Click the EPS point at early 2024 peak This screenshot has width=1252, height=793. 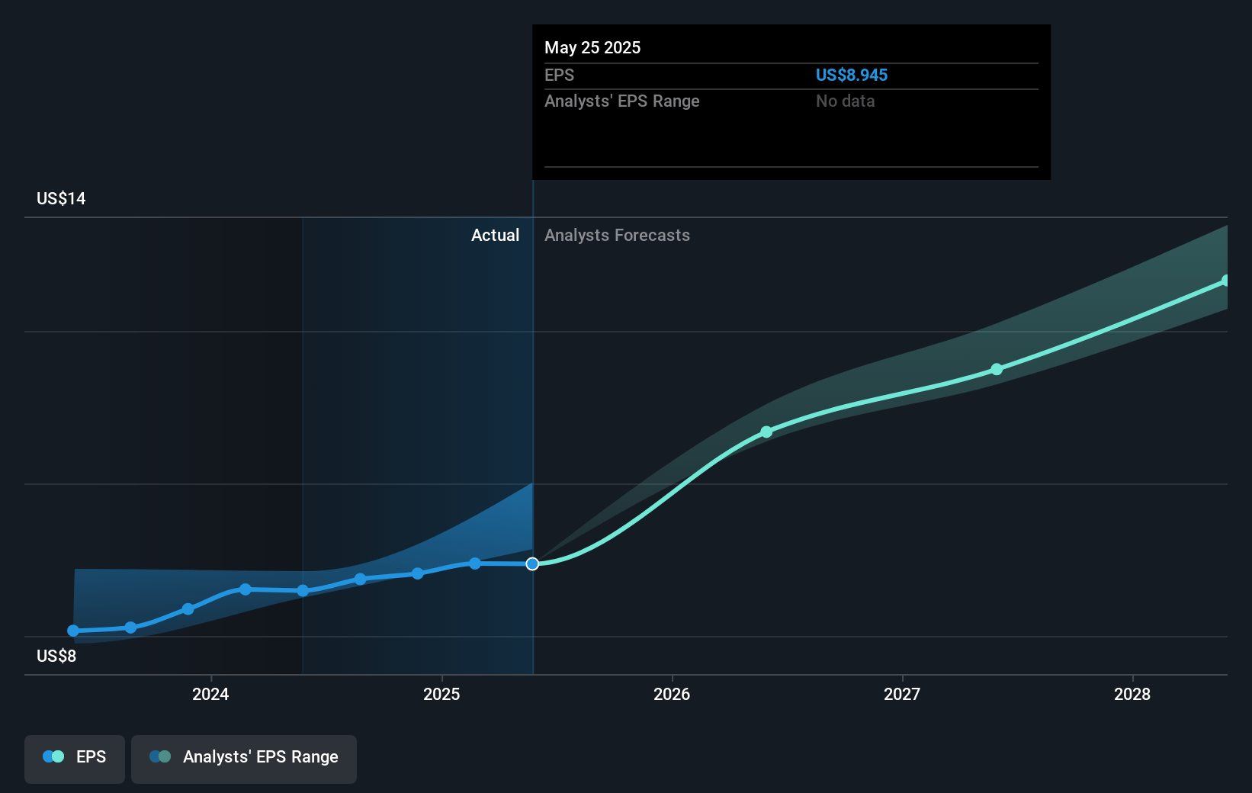click(246, 589)
